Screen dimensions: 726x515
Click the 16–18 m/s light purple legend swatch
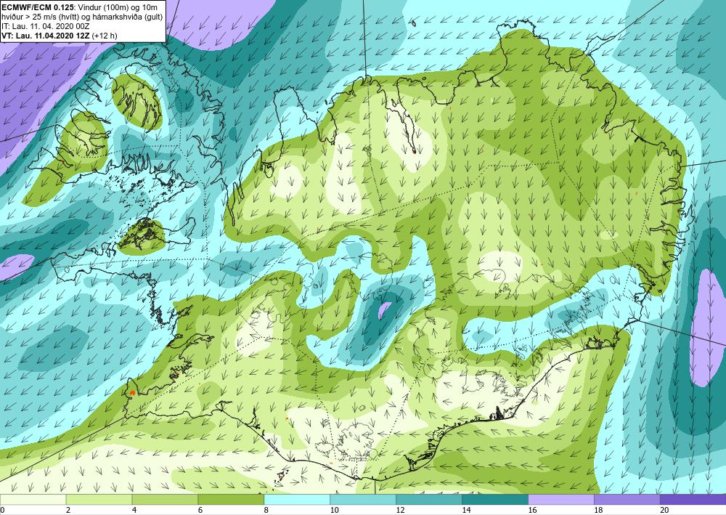(561, 499)
